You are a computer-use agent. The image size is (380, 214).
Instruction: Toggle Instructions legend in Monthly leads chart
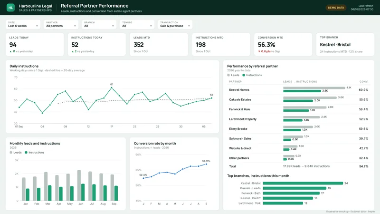[x=35, y=152]
